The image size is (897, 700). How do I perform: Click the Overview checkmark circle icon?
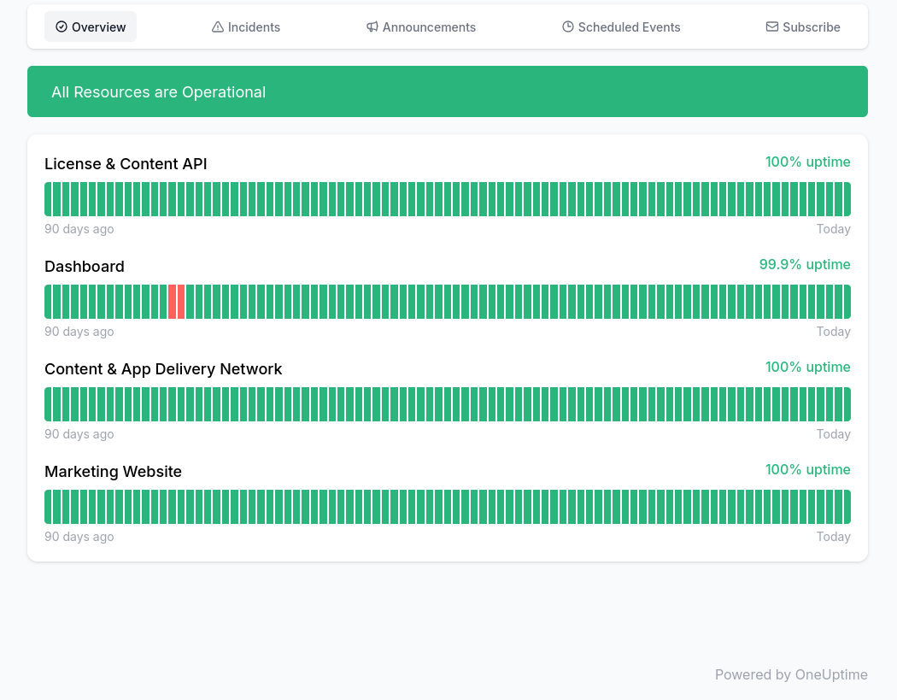(62, 26)
